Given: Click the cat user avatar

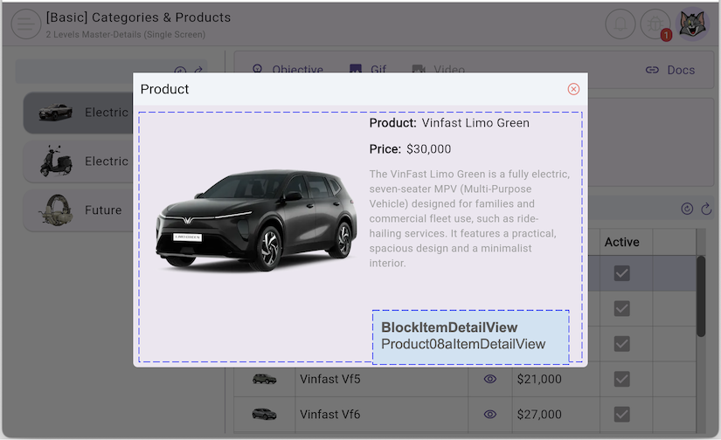Looking at the screenshot, I should pyautogui.click(x=694, y=24).
